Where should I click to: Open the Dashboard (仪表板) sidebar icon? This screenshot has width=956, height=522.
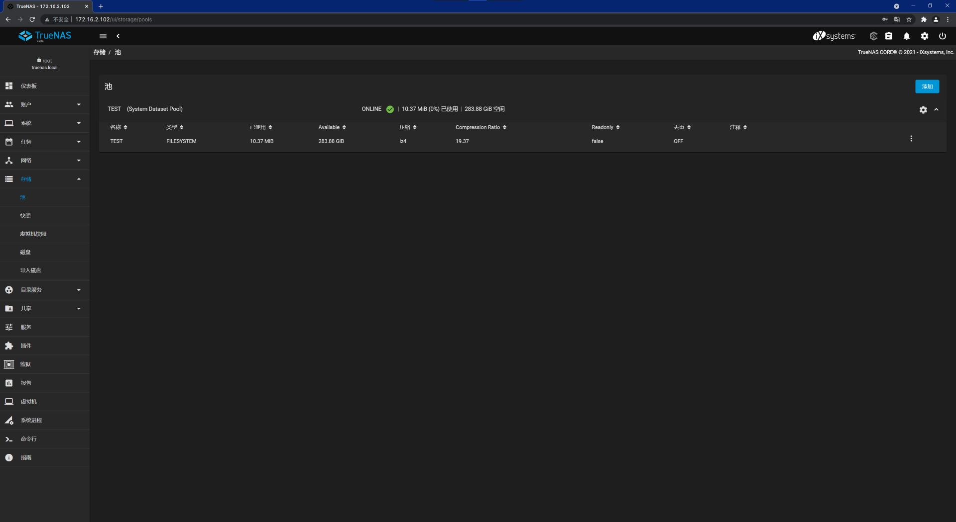point(9,86)
